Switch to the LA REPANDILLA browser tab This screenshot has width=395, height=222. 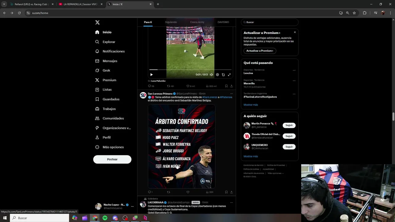80,4
